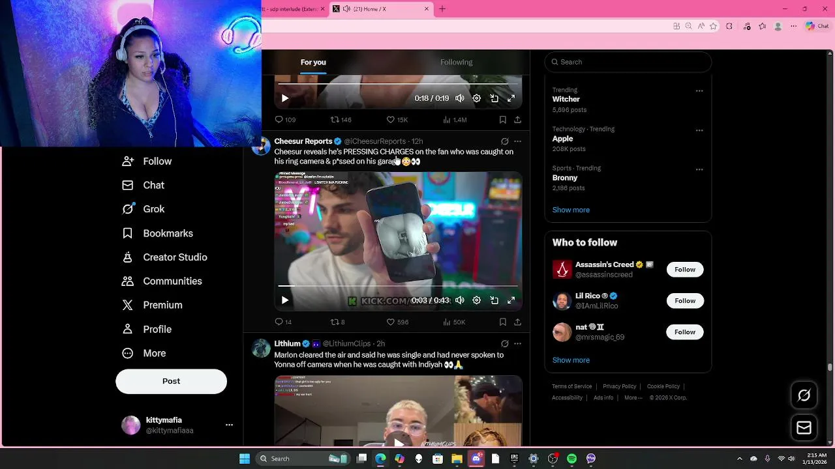Mute the 0:19 video at top
The image size is (835, 469).
[x=460, y=98]
